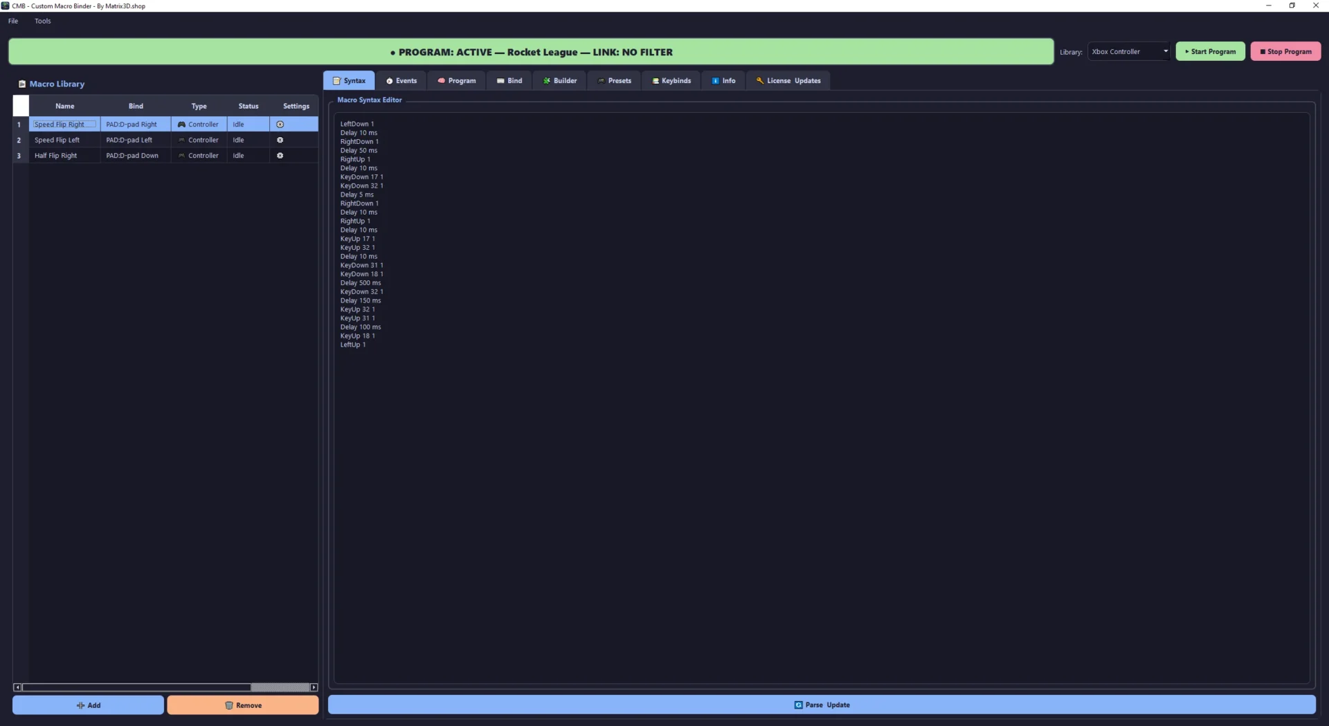Open the Builder tab
The height and width of the screenshot is (726, 1329).
click(x=559, y=80)
